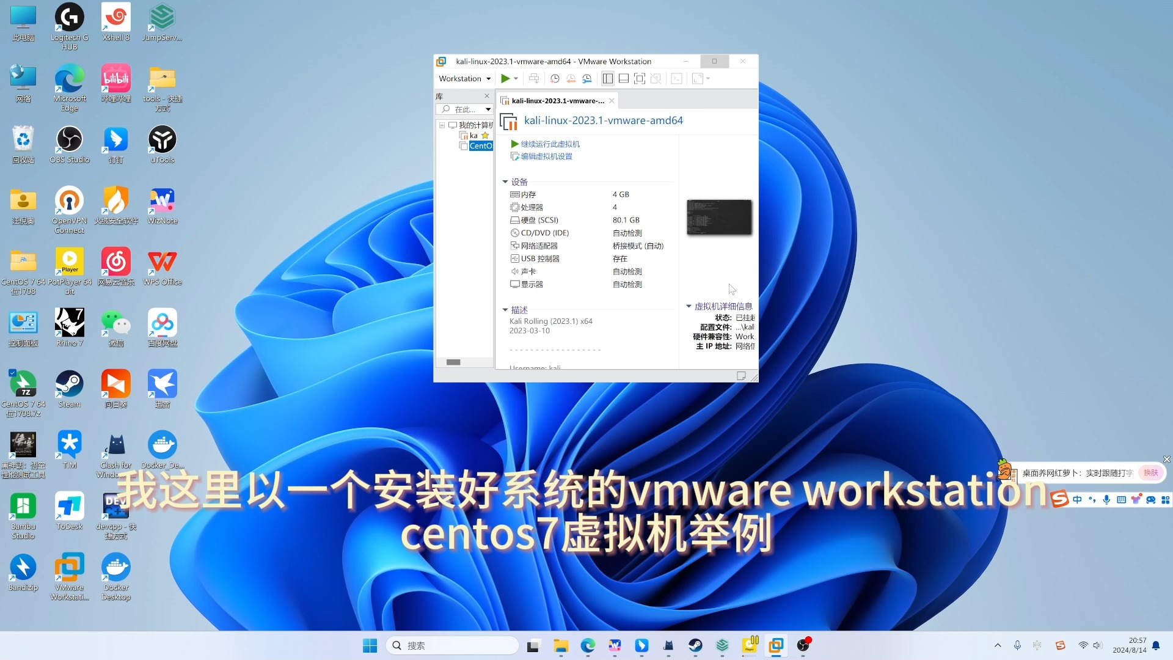Viewport: 1173px width, 660px height.
Task: Show hidden system tray icons chevron
Action: [998, 645]
